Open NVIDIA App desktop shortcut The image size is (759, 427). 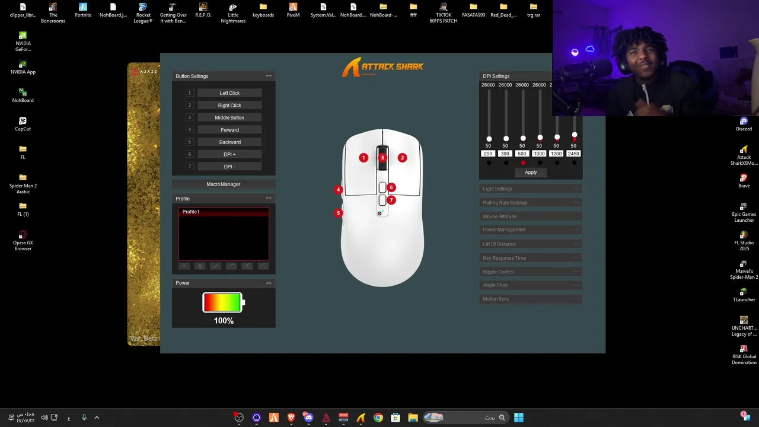tap(23, 67)
